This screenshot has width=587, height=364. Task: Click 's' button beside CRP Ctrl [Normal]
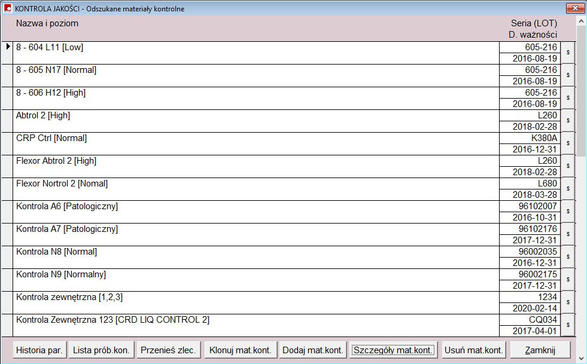(x=567, y=143)
